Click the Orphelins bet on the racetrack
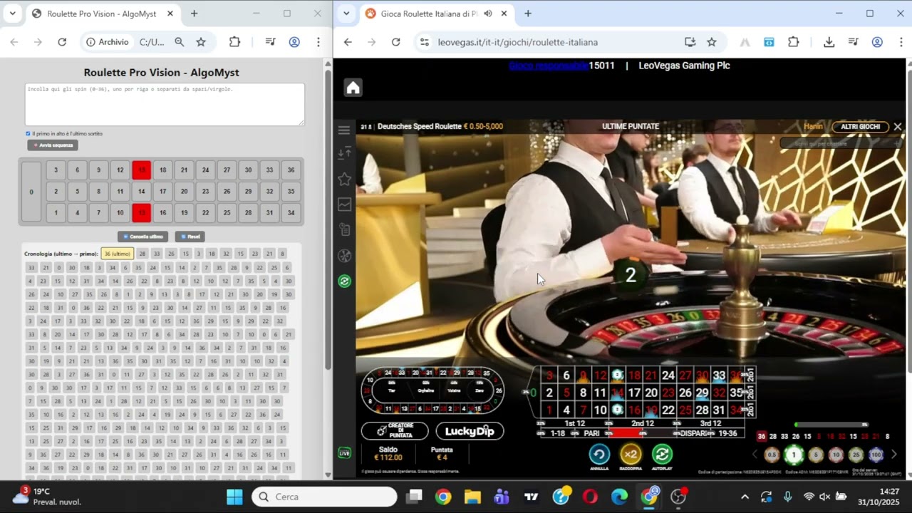912x513 pixels. (x=425, y=390)
